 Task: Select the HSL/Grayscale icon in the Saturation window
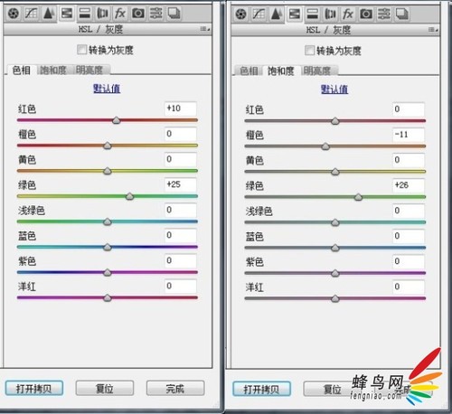point(295,14)
